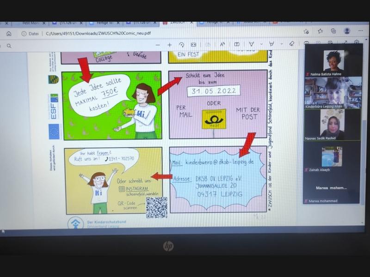Switch to the first Fertige browser tab
The width and height of the screenshot is (370, 277).
click(104, 23)
